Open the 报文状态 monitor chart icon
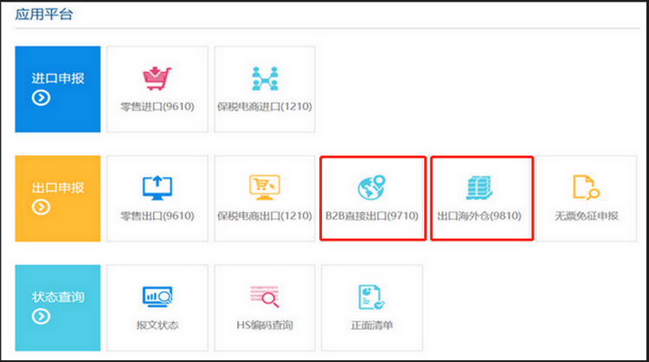 click(x=157, y=298)
